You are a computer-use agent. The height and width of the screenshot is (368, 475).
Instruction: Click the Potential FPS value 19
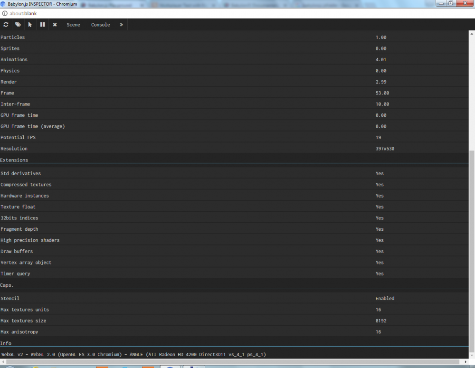point(379,138)
